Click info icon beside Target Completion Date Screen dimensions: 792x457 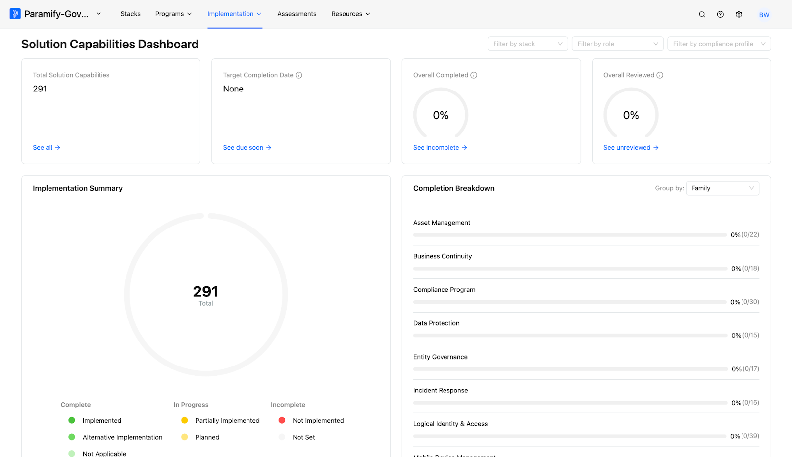coord(299,75)
